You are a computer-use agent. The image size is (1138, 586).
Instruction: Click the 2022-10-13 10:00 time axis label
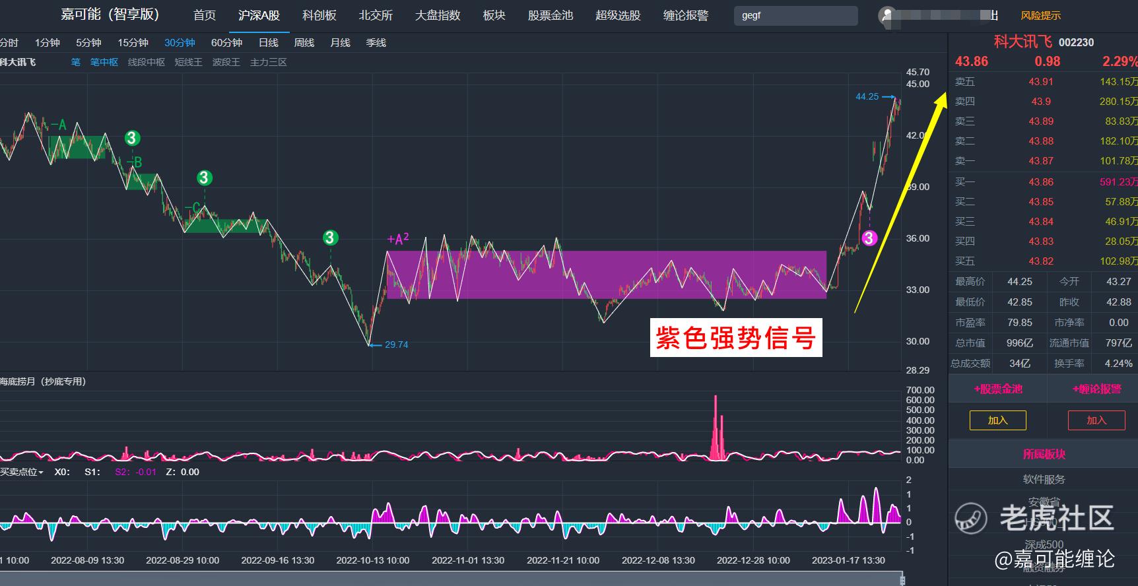pyautogui.click(x=373, y=560)
